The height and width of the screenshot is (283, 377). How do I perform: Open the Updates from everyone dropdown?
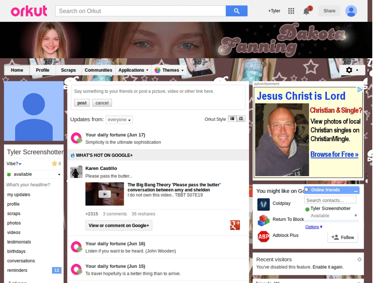pos(119,120)
